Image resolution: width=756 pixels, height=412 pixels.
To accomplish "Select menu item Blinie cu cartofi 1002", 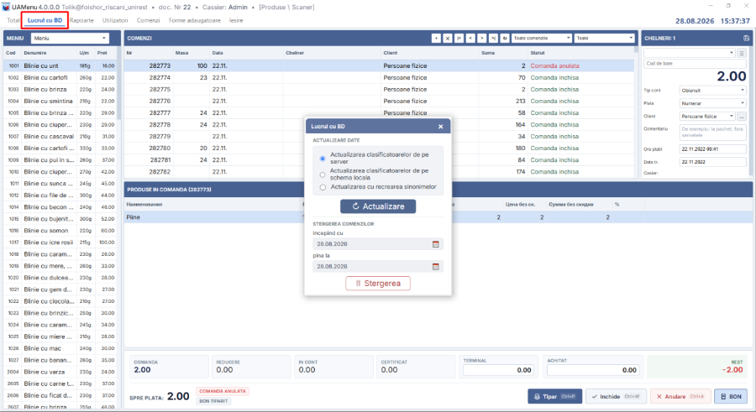I will tap(60, 77).
